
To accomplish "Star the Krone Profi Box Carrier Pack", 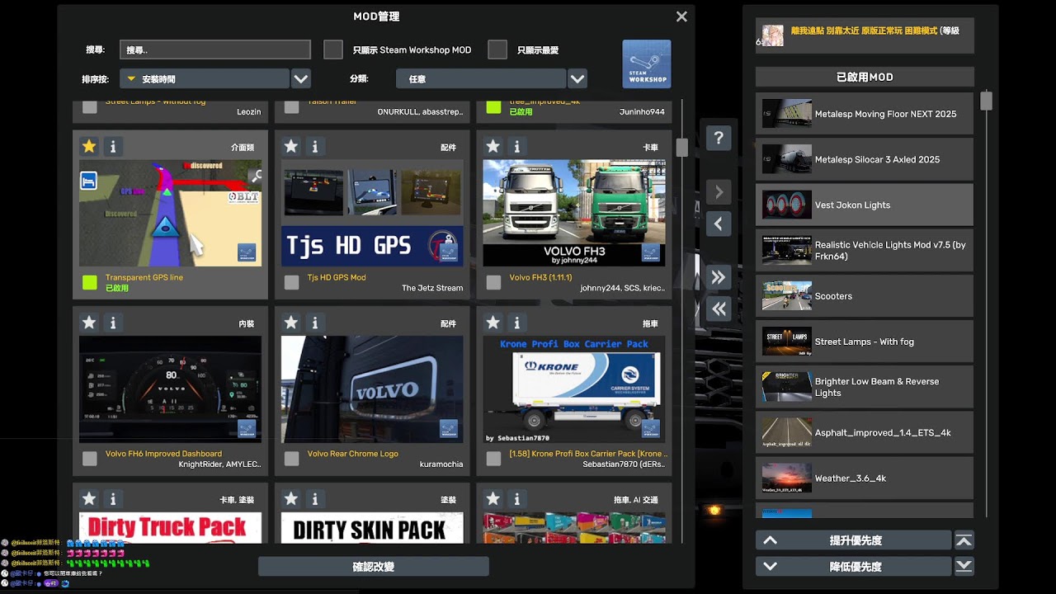I will (493, 323).
